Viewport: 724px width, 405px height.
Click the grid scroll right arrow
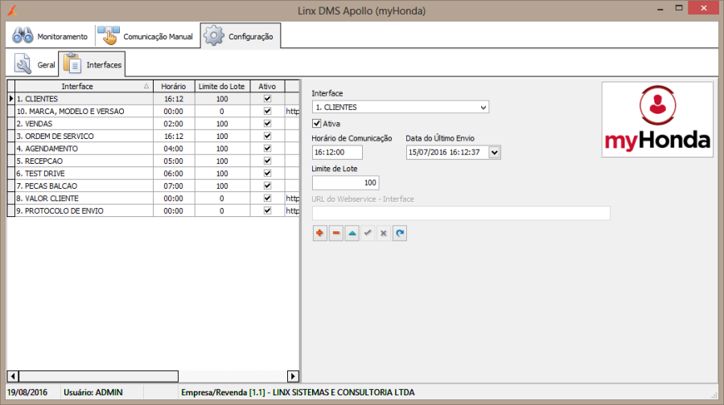(293, 376)
